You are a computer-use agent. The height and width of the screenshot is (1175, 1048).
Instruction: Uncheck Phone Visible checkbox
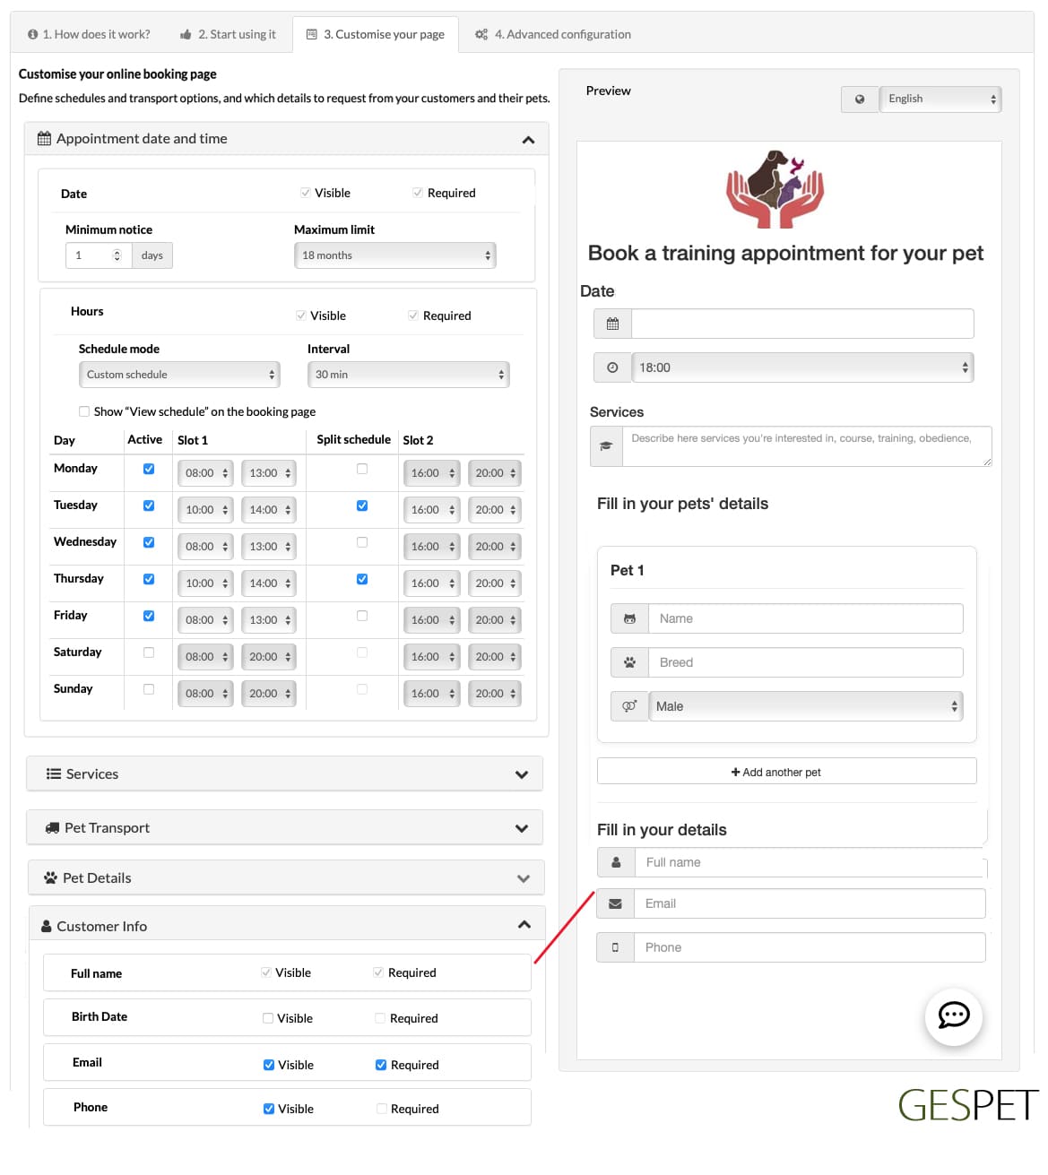click(x=269, y=1109)
